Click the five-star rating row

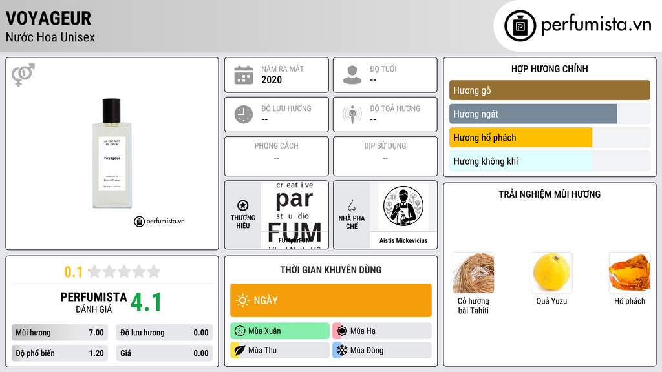[124, 271]
